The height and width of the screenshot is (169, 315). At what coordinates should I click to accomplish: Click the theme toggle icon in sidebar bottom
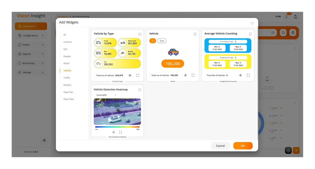pos(44,140)
